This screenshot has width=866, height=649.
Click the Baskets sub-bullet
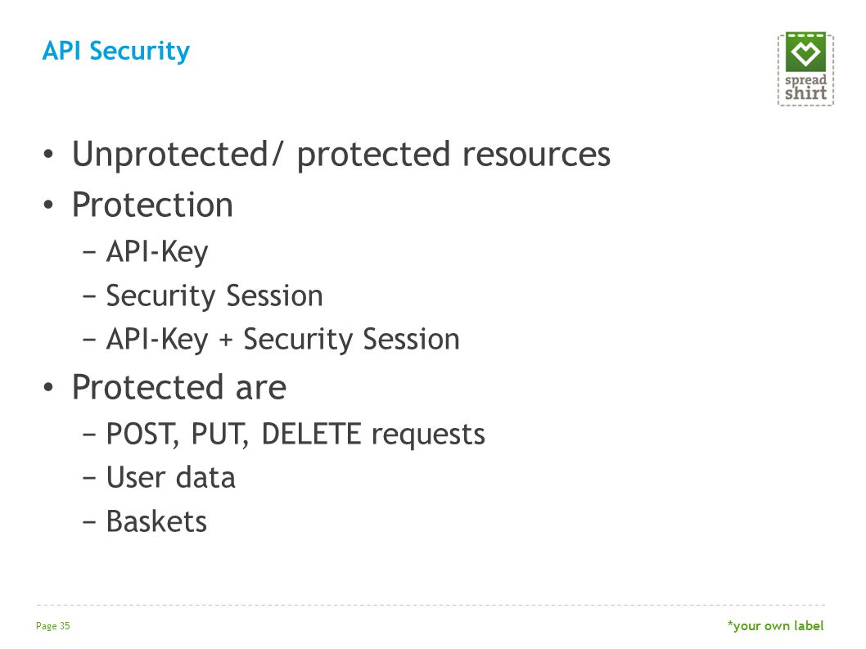[x=156, y=521]
